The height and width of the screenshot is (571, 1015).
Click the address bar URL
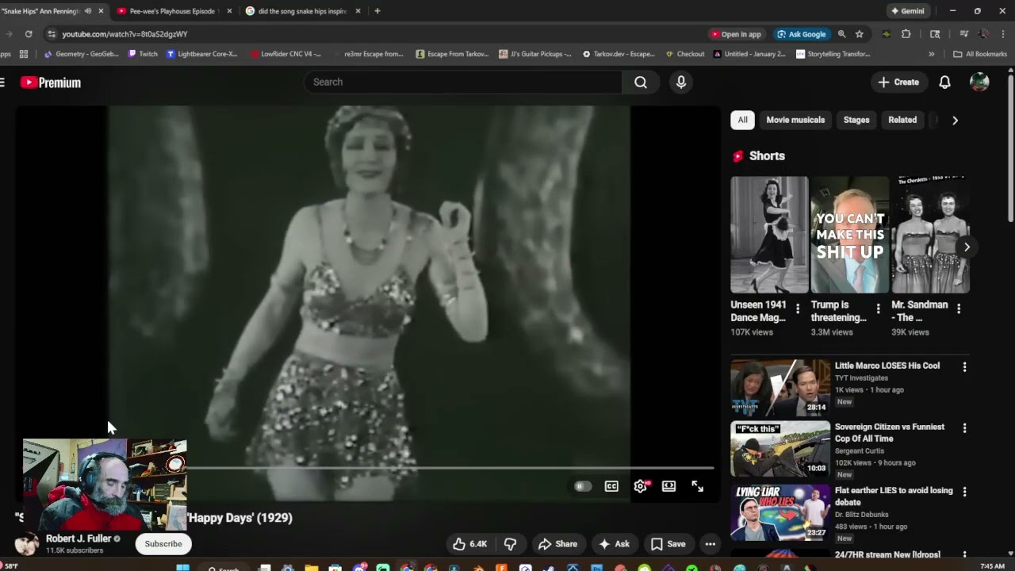(x=124, y=34)
